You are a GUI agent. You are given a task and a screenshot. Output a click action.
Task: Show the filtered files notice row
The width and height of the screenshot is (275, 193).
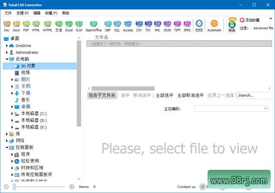click(x=179, y=44)
